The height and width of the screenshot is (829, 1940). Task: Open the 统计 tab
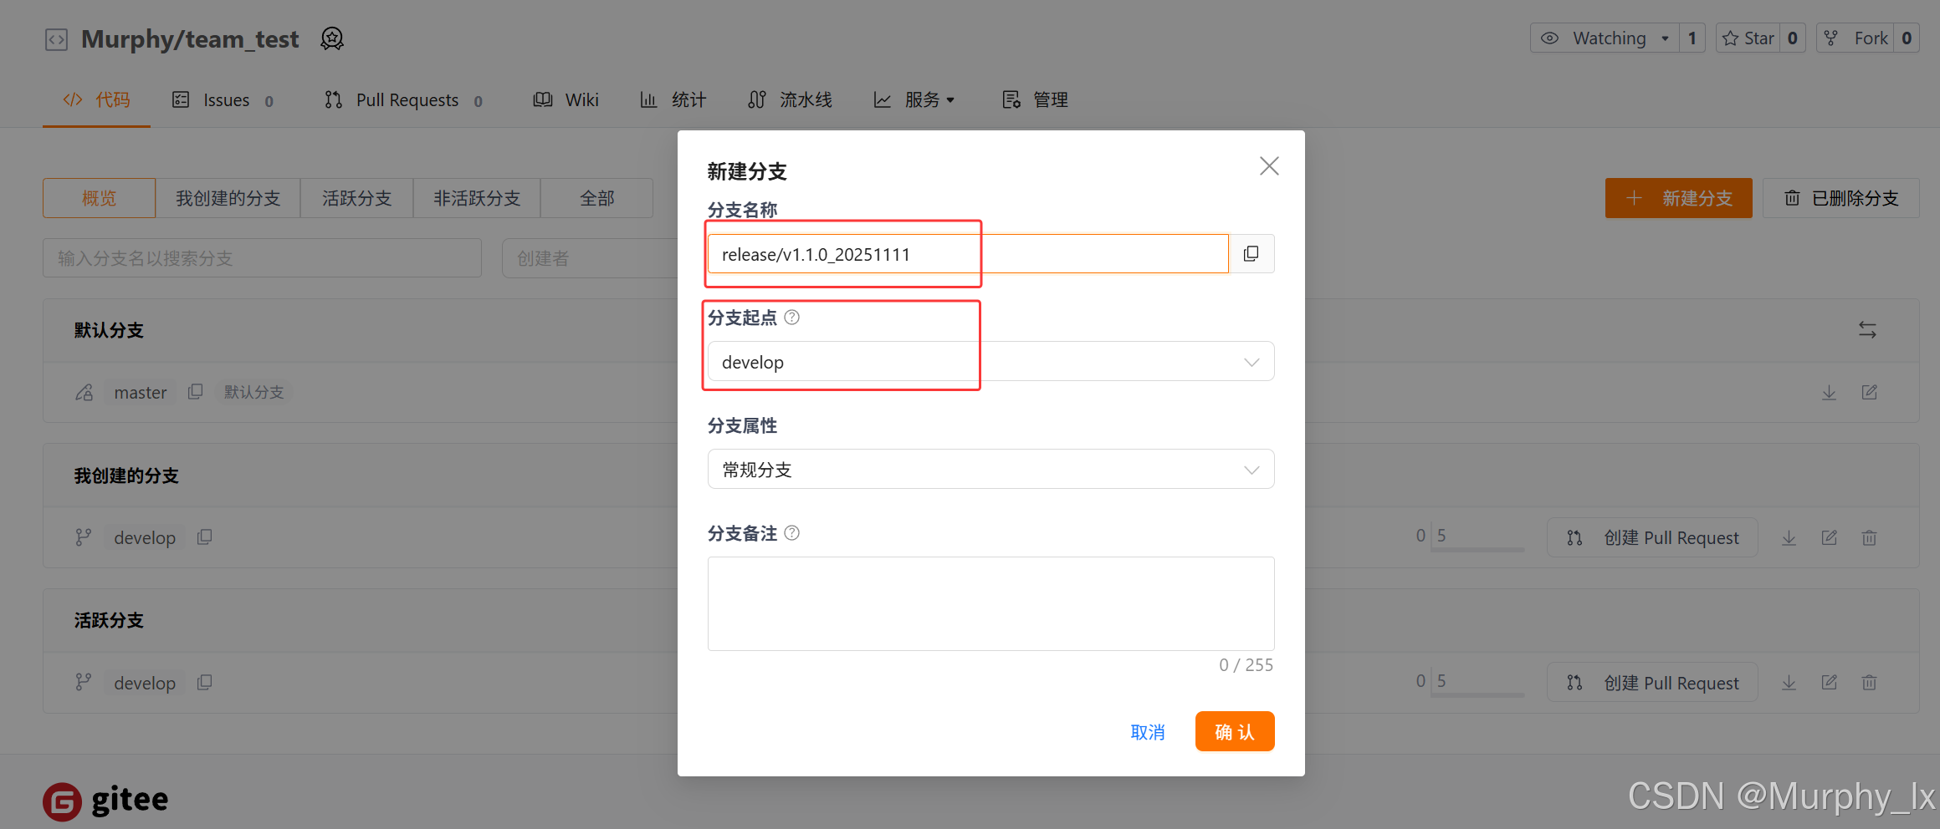673,100
